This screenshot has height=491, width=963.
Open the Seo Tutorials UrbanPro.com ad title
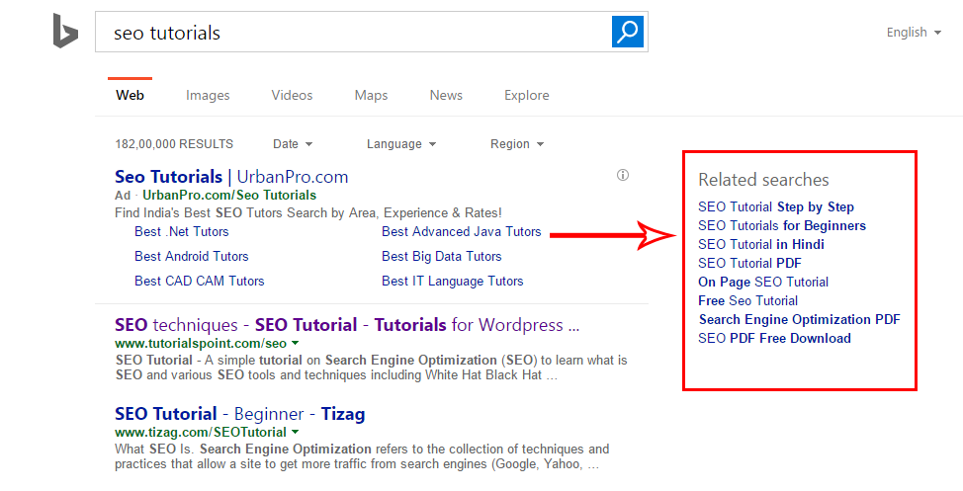(x=231, y=177)
